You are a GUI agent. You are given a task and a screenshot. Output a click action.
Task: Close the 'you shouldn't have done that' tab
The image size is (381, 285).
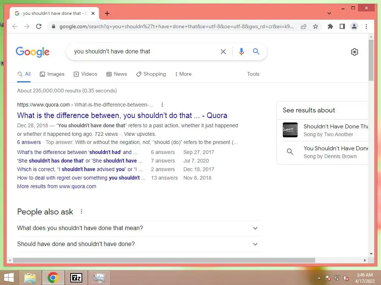93,13
